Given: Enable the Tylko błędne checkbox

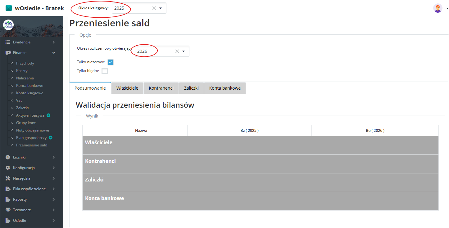Looking at the screenshot, I should (x=105, y=71).
